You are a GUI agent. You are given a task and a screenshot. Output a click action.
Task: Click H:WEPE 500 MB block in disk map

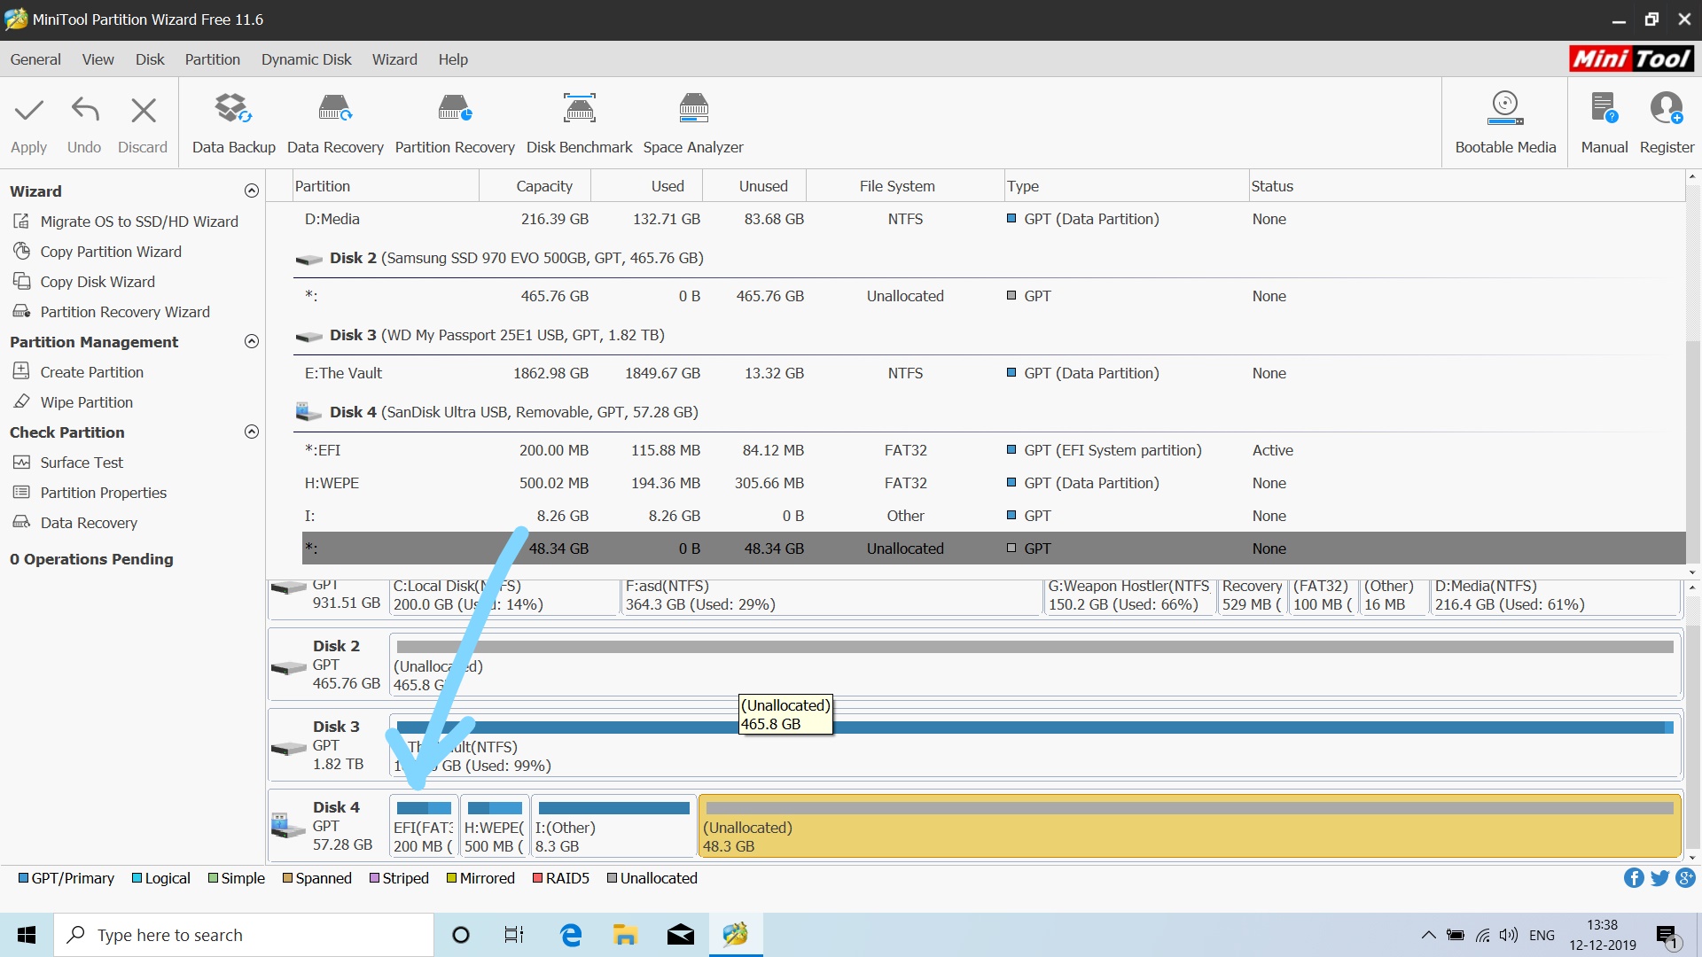[x=495, y=826]
